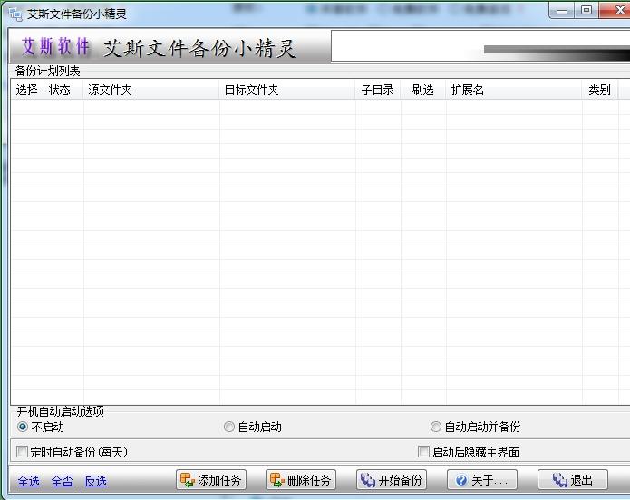Select the 自动启动 radio option
Viewport: 630px width, 500px height.
229,427
